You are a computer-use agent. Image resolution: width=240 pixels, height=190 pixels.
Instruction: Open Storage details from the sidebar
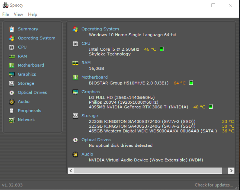pyautogui.click(x=26, y=83)
